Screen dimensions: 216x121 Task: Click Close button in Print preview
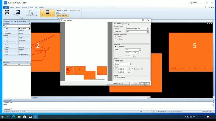[x=145, y=83]
